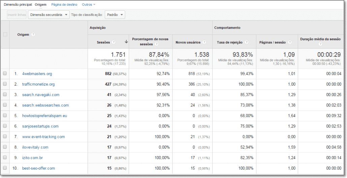Click the help icon next to Sessões
347x178 pixels.
click(114, 42)
